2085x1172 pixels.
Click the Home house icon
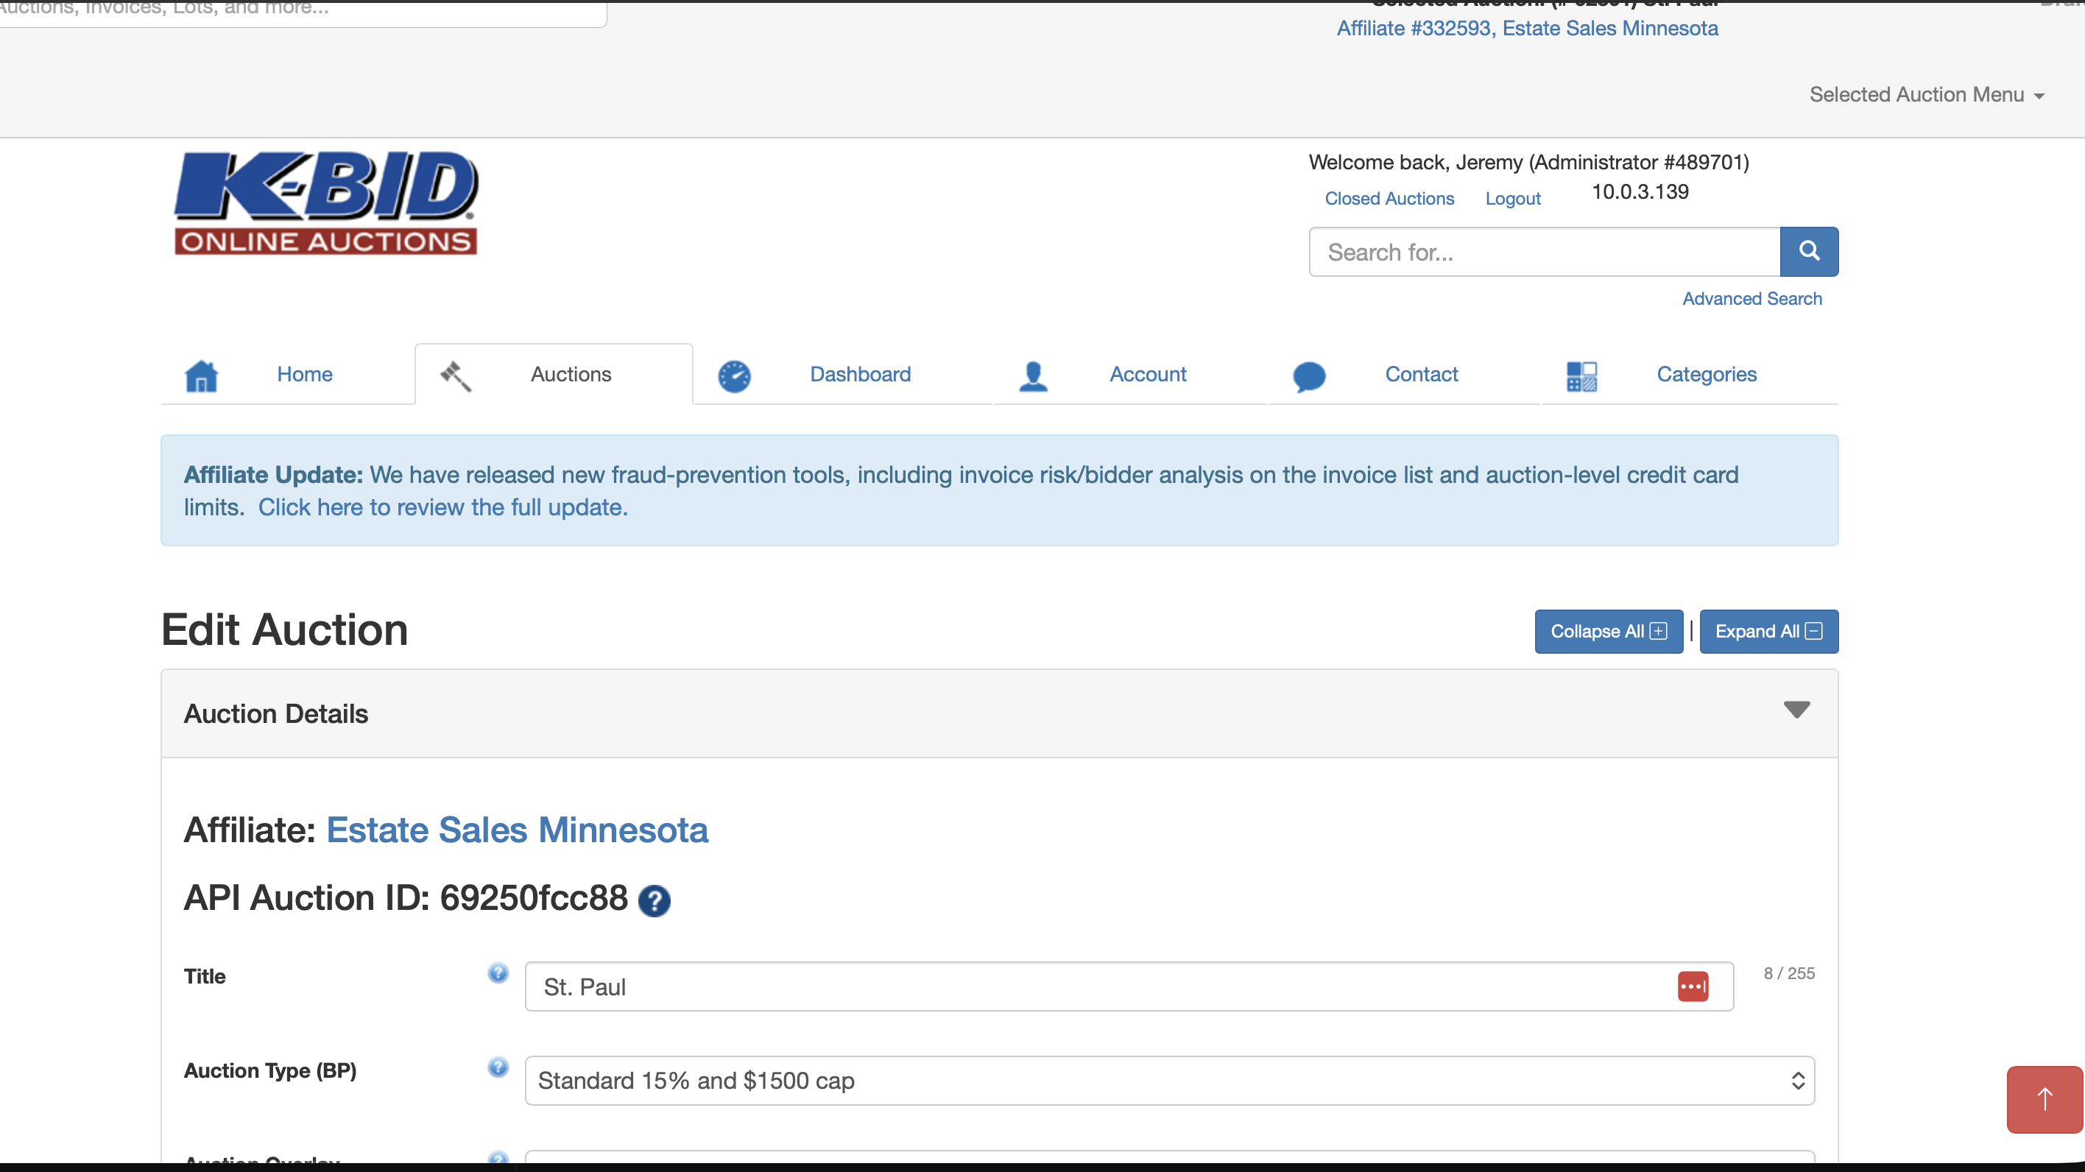click(x=202, y=375)
